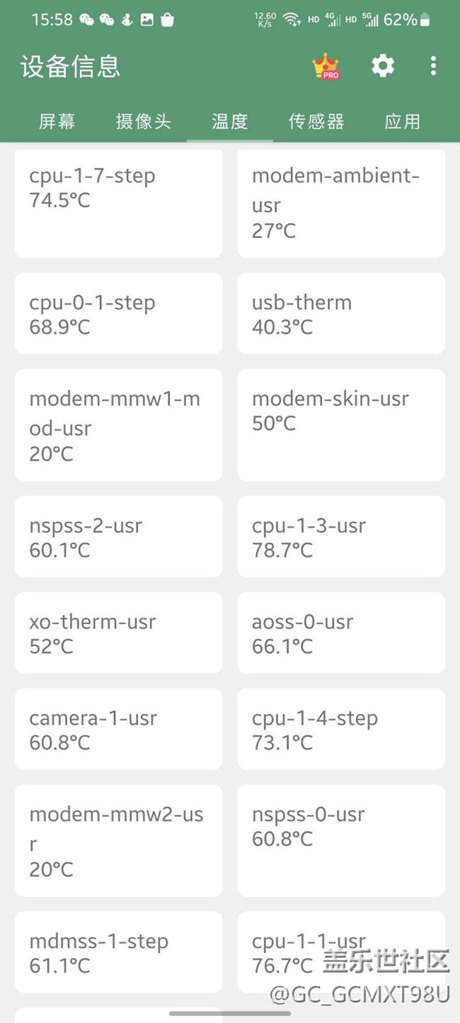
Task: Tap the image notification icon in status bar
Action: (147, 20)
